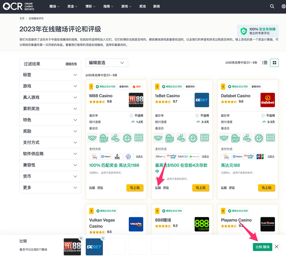
Task: Open the 奖金 navigation menu
Action: (x=72, y=6)
